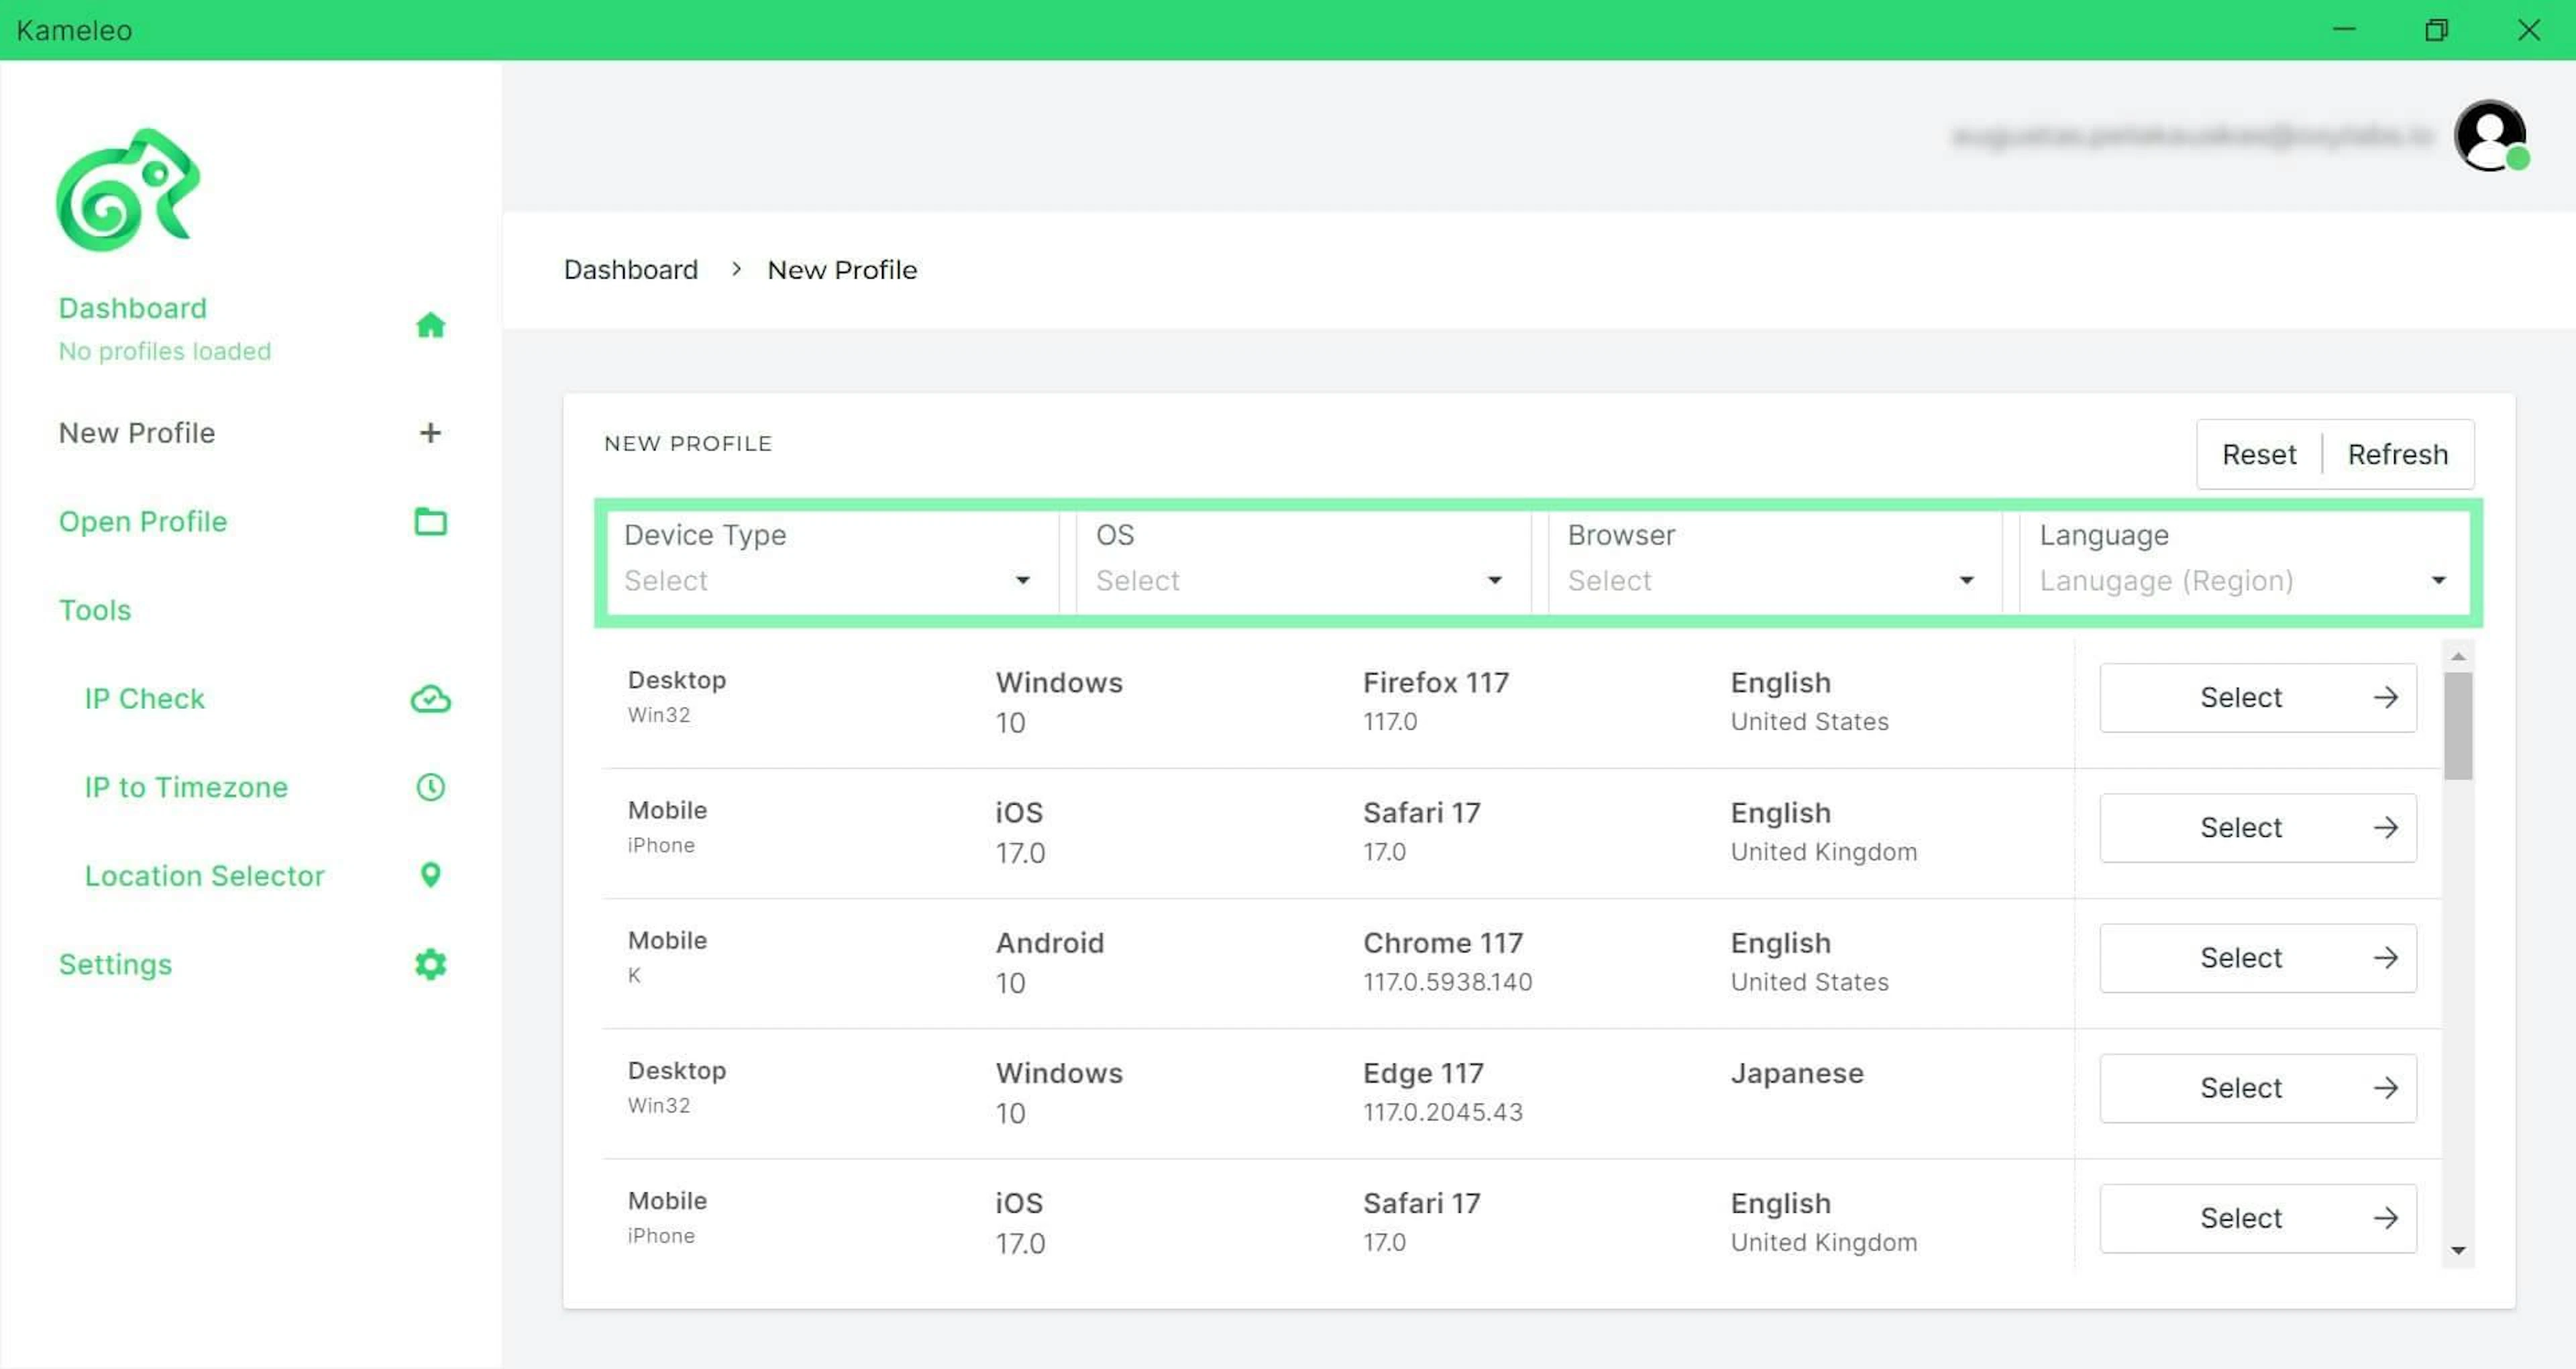
Task: Click the Open Profile folder icon
Action: click(430, 521)
